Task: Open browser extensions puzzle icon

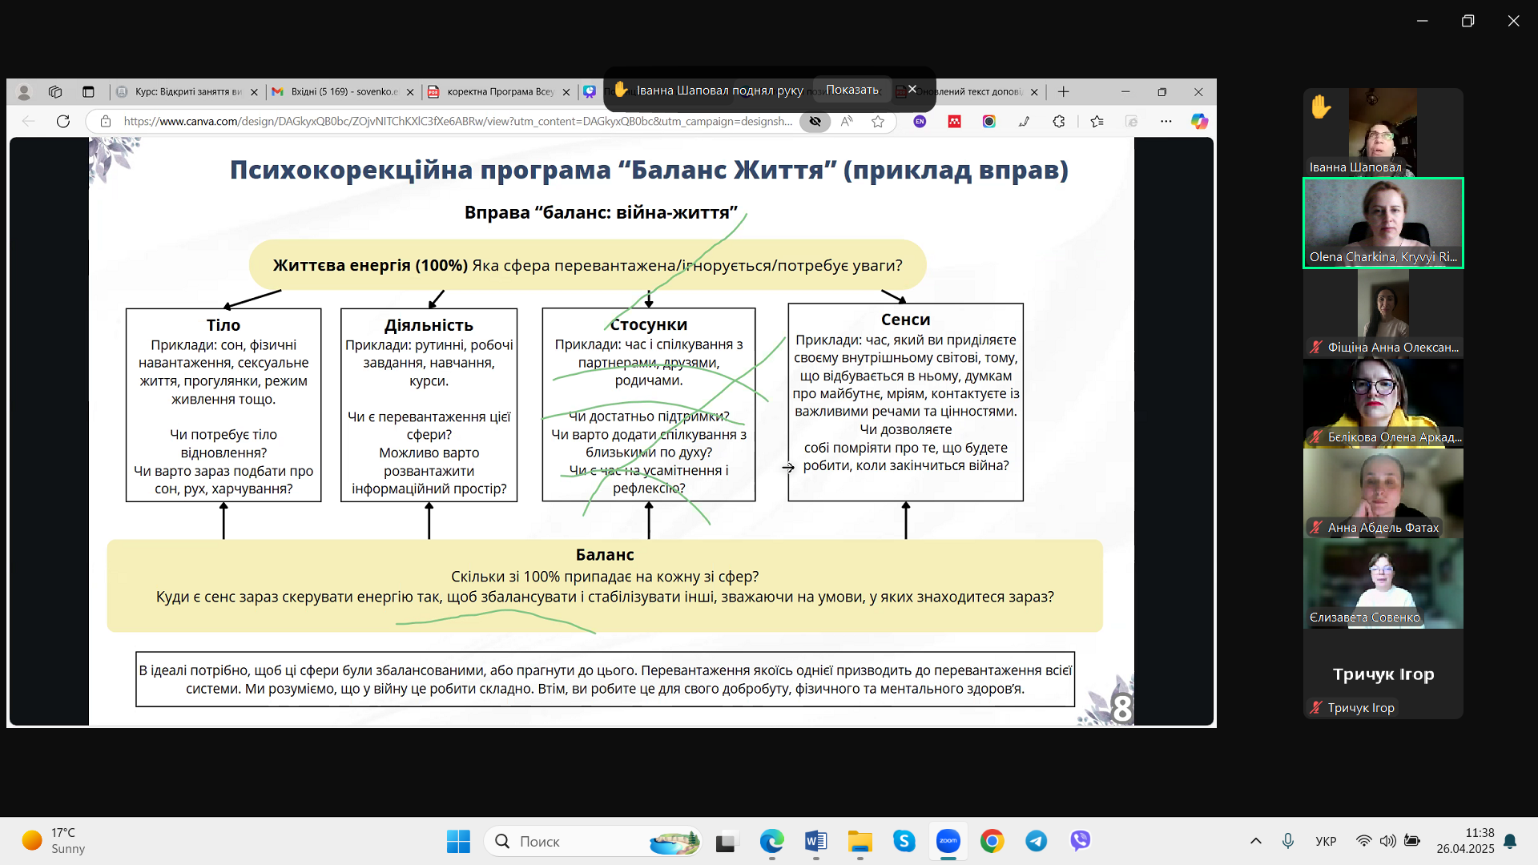Action: click(x=1059, y=121)
